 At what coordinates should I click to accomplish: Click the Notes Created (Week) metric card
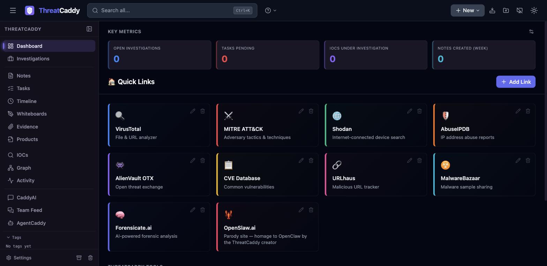tap(484, 55)
